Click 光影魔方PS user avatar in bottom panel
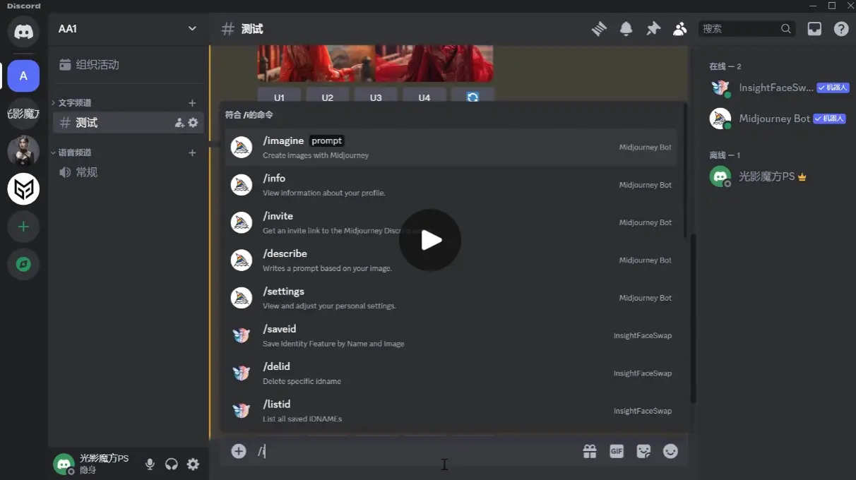 (64, 464)
